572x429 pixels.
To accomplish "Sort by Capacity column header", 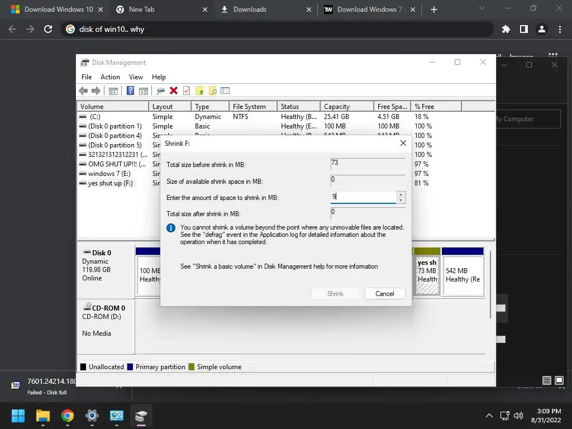I will coord(347,107).
